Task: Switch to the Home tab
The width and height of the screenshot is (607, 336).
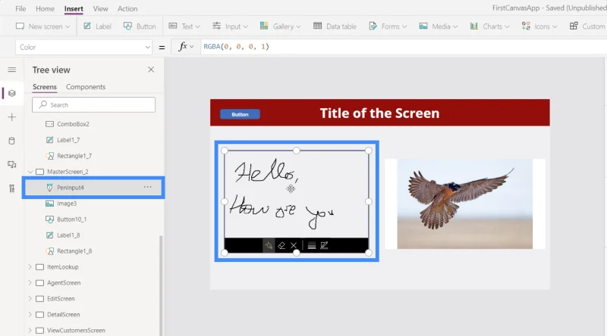Action: click(x=45, y=8)
